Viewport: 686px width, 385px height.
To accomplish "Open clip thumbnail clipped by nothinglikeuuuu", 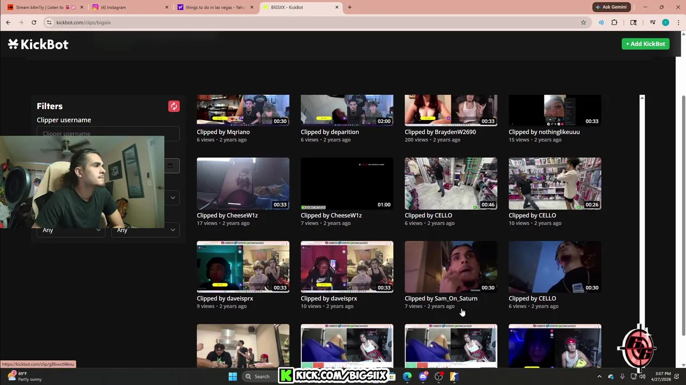I will coord(555,110).
